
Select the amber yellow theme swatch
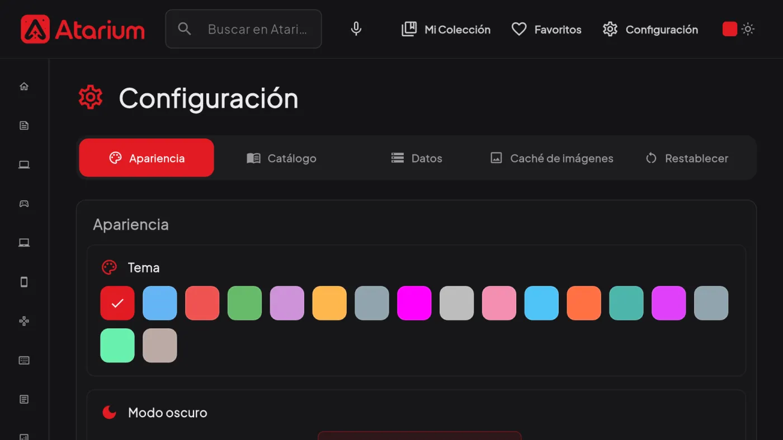pyautogui.click(x=329, y=303)
